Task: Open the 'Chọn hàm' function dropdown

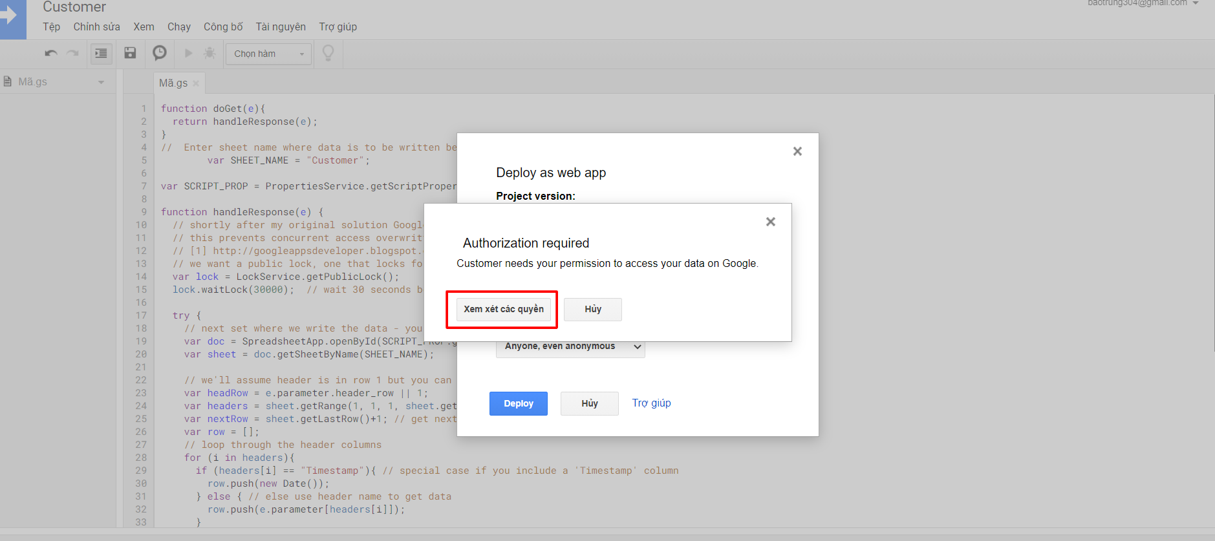Action: click(268, 54)
